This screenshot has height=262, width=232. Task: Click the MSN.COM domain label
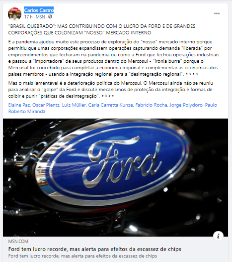coord(18,242)
